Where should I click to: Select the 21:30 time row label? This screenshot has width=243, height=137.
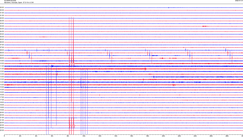(2, 120)
